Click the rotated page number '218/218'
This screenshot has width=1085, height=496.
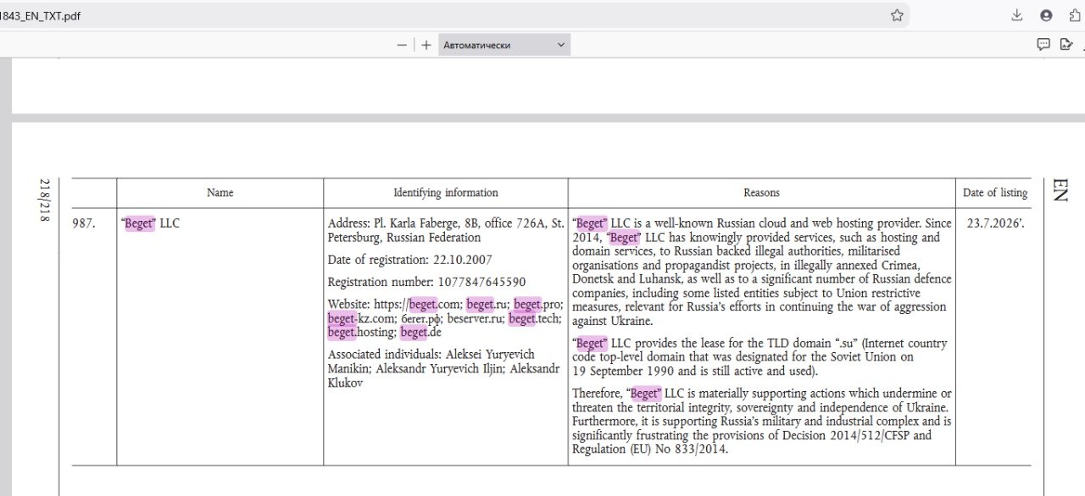[44, 201]
